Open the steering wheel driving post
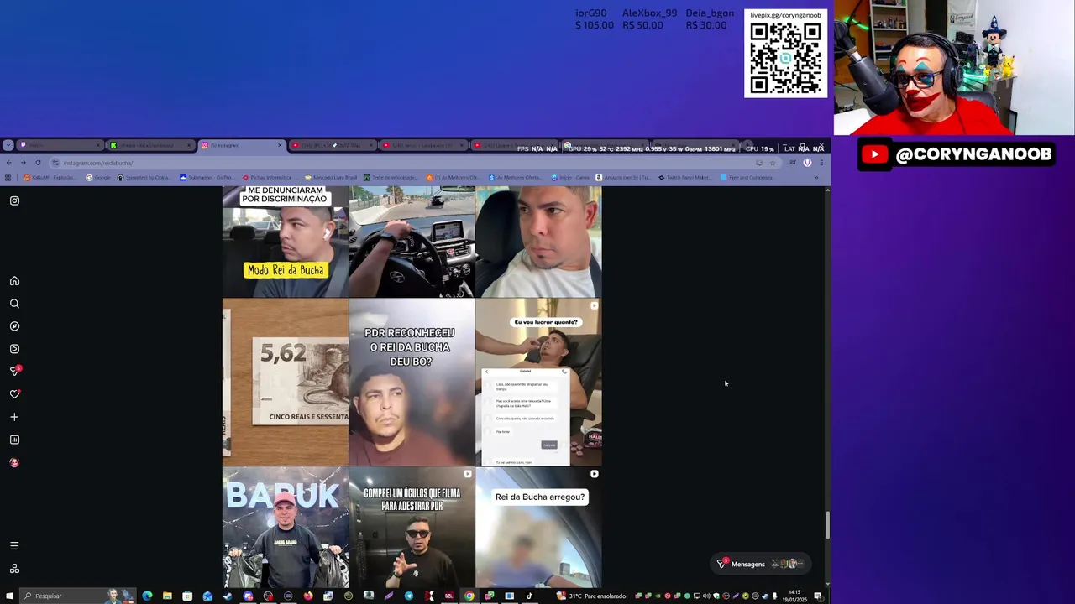 pyautogui.click(x=412, y=242)
